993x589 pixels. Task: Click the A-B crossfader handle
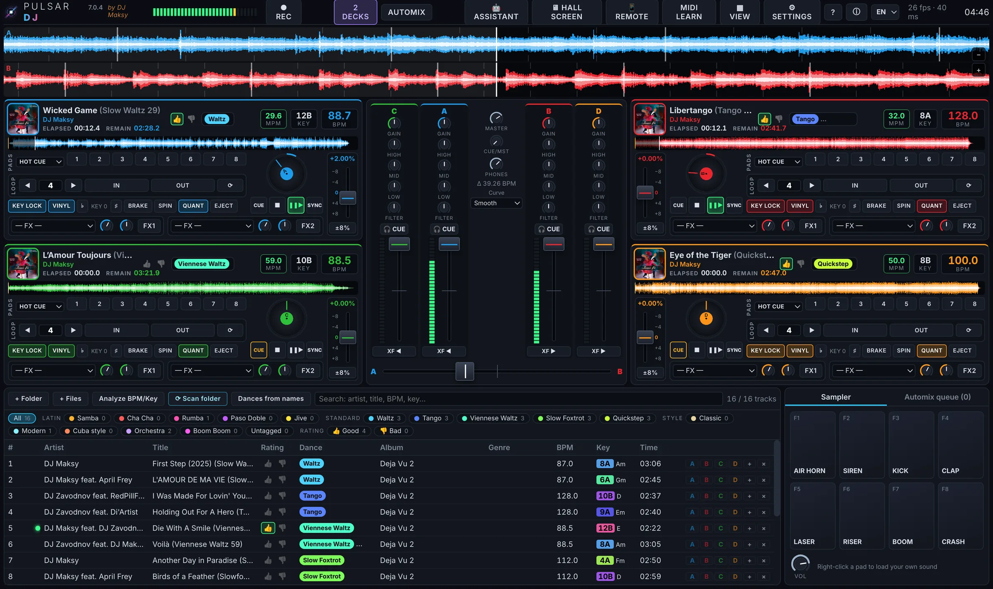tap(465, 371)
